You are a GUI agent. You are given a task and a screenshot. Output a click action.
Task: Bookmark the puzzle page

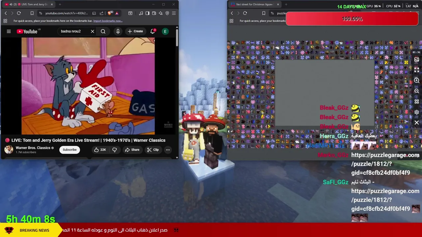pyautogui.click(x=263, y=13)
